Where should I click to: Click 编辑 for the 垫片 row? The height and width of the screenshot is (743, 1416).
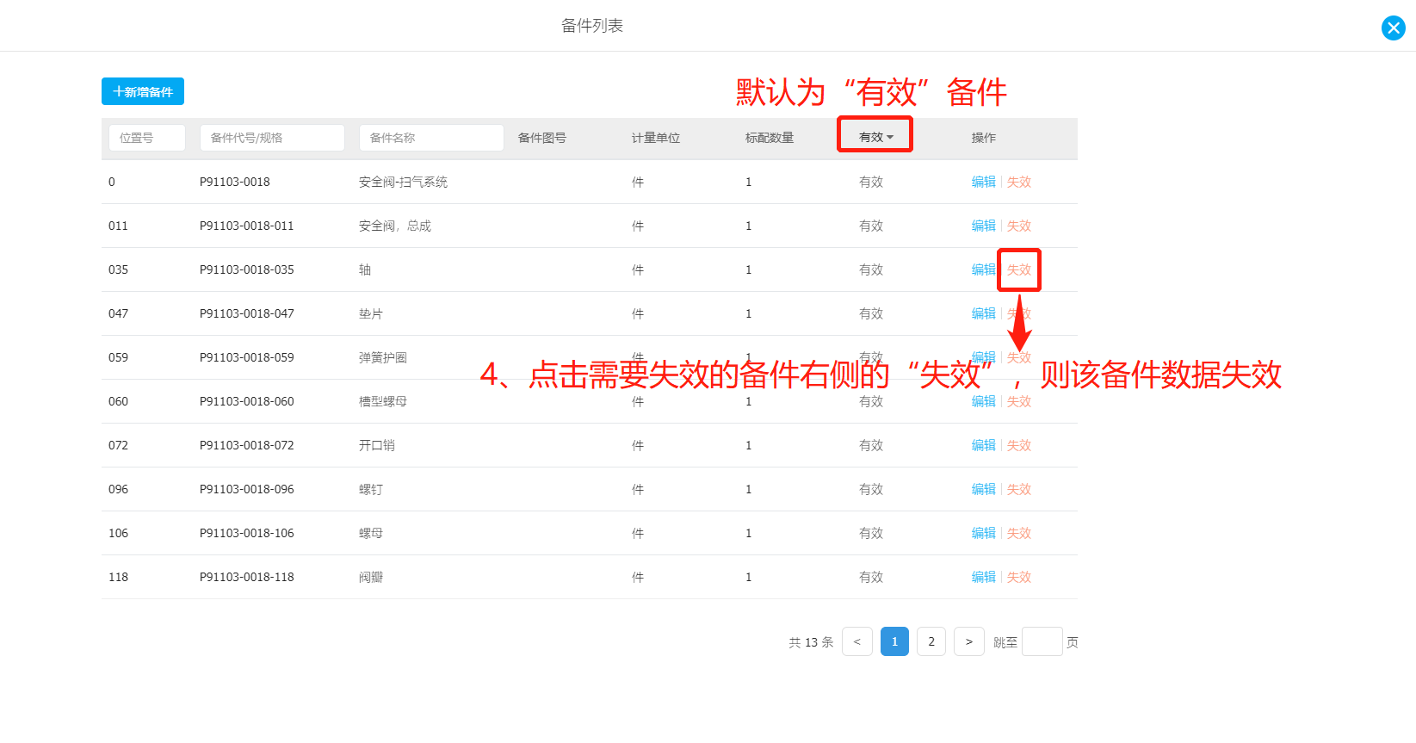tap(984, 313)
